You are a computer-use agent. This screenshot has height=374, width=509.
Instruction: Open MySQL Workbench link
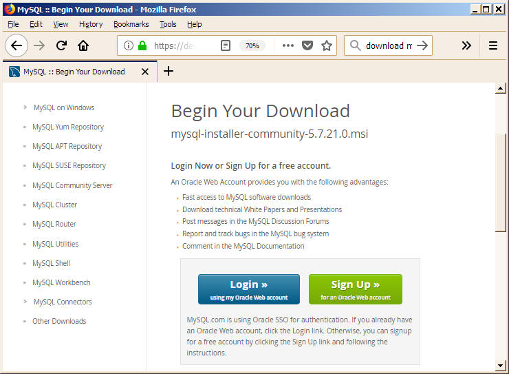[x=61, y=282]
